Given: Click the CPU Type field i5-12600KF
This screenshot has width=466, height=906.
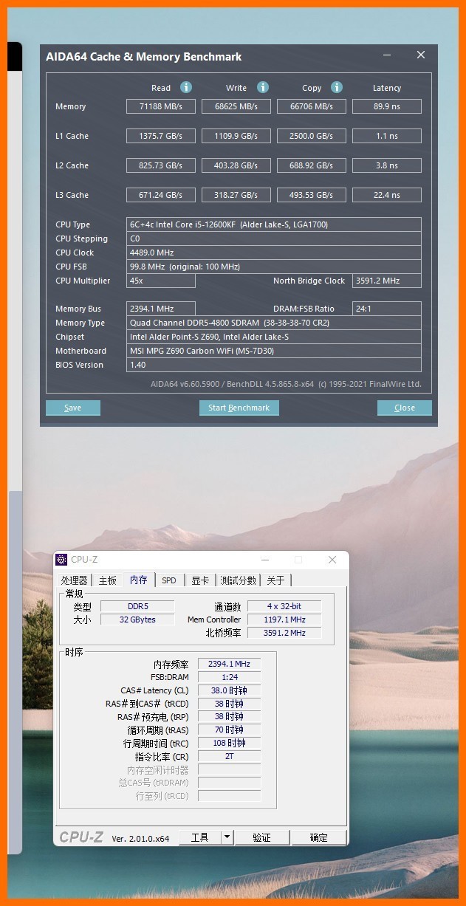Looking at the screenshot, I should pyautogui.click(x=274, y=224).
